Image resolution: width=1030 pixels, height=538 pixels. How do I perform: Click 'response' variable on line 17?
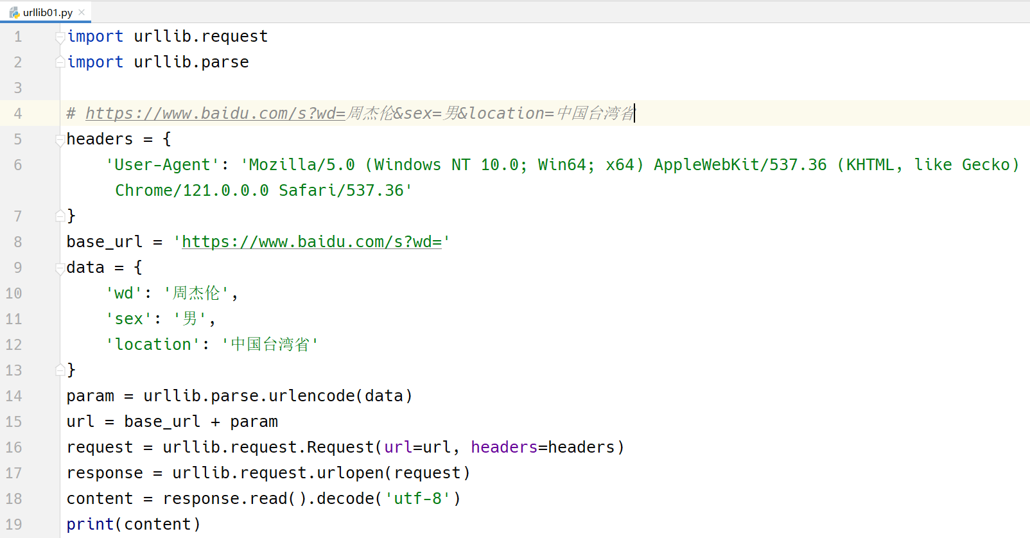pyautogui.click(x=105, y=473)
